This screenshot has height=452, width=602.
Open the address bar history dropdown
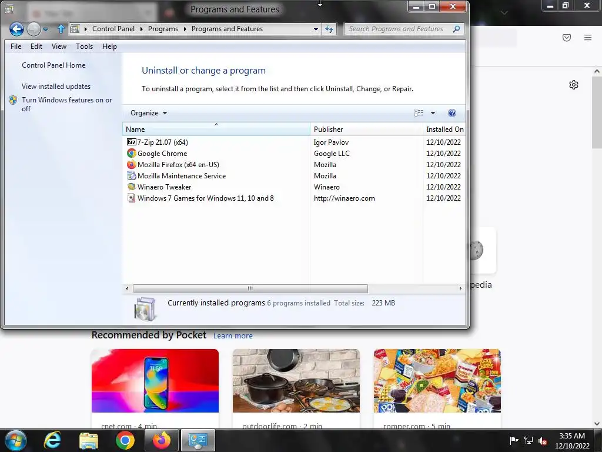tap(316, 29)
